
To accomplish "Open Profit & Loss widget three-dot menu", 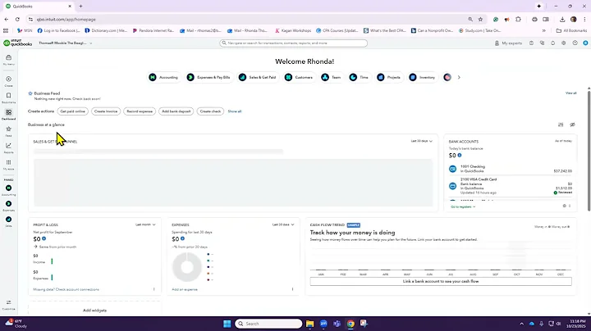I will (153, 289).
